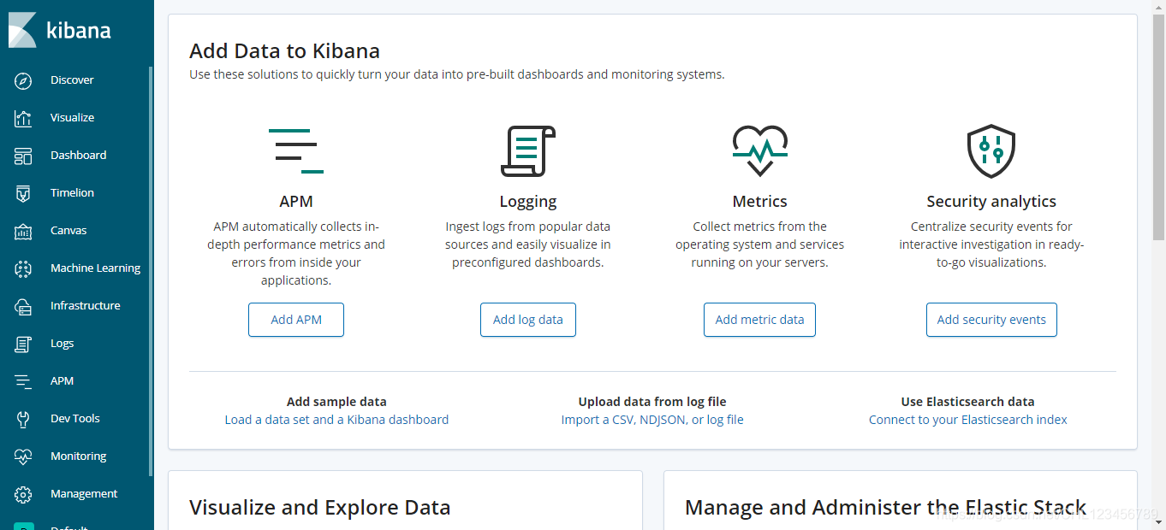The width and height of the screenshot is (1166, 530).
Task: Click the Manage and Administer the Elastic Stack heading
Action: click(886, 508)
